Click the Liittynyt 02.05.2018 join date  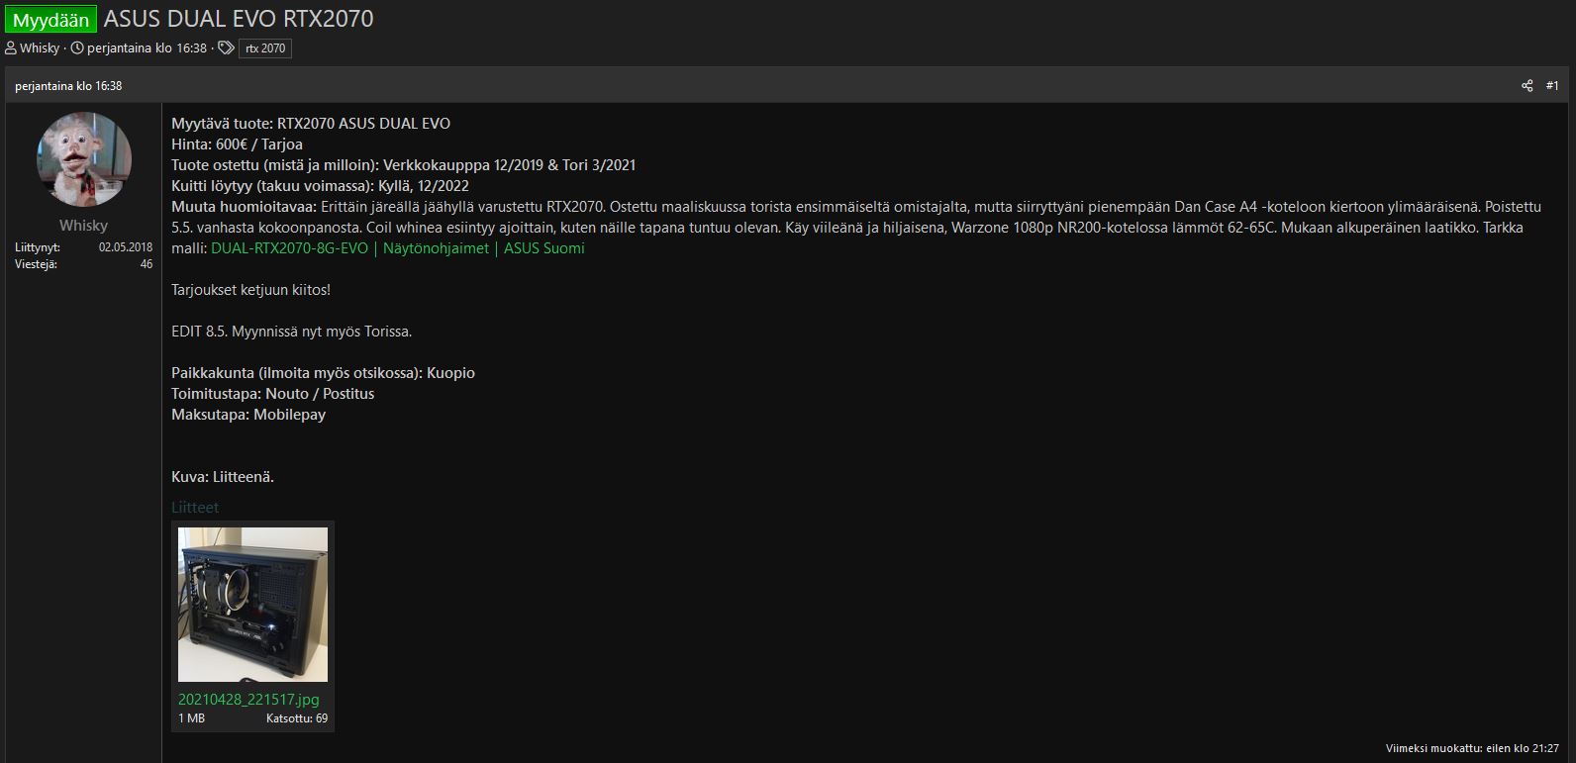(x=83, y=247)
